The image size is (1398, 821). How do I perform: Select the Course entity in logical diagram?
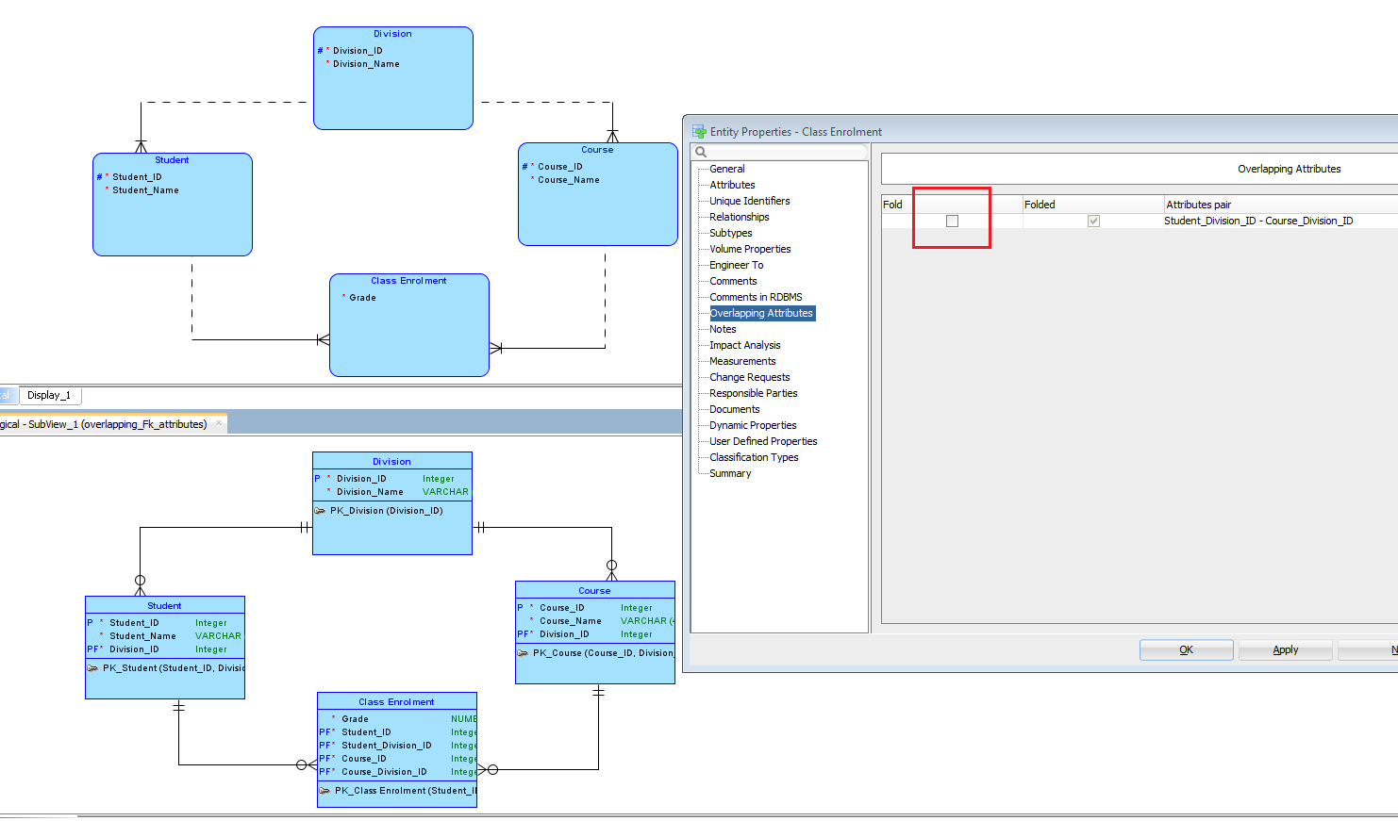(x=598, y=194)
